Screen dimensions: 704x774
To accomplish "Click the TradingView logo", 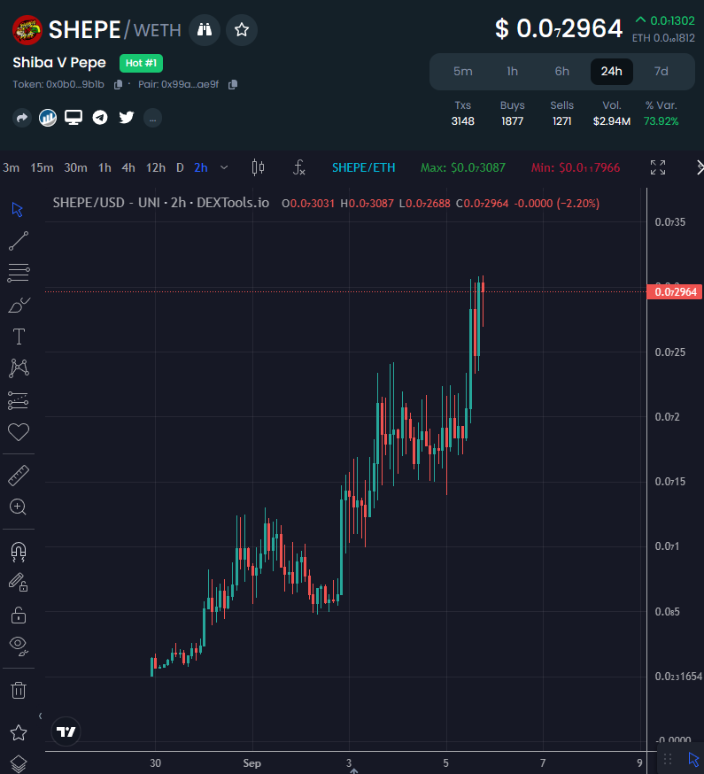I will [66, 731].
